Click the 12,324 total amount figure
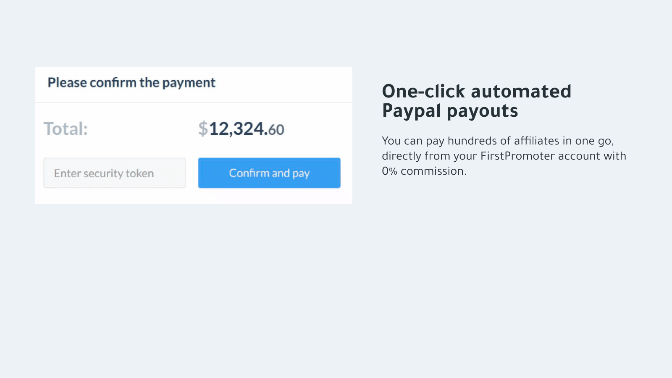672x378 pixels. tap(236, 129)
